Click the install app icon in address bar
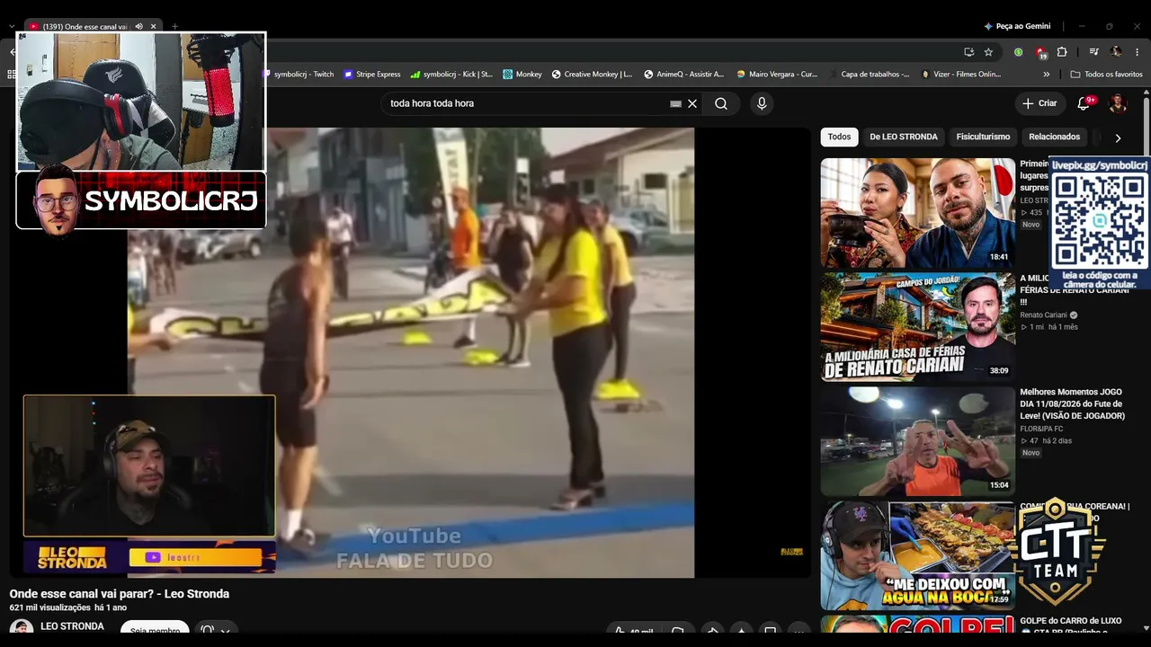Image resolution: width=1151 pixels, height=647 pixels. [x=968, y=52]
